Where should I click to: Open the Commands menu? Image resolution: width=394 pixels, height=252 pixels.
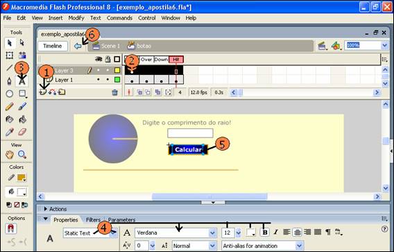coord(119,18)
